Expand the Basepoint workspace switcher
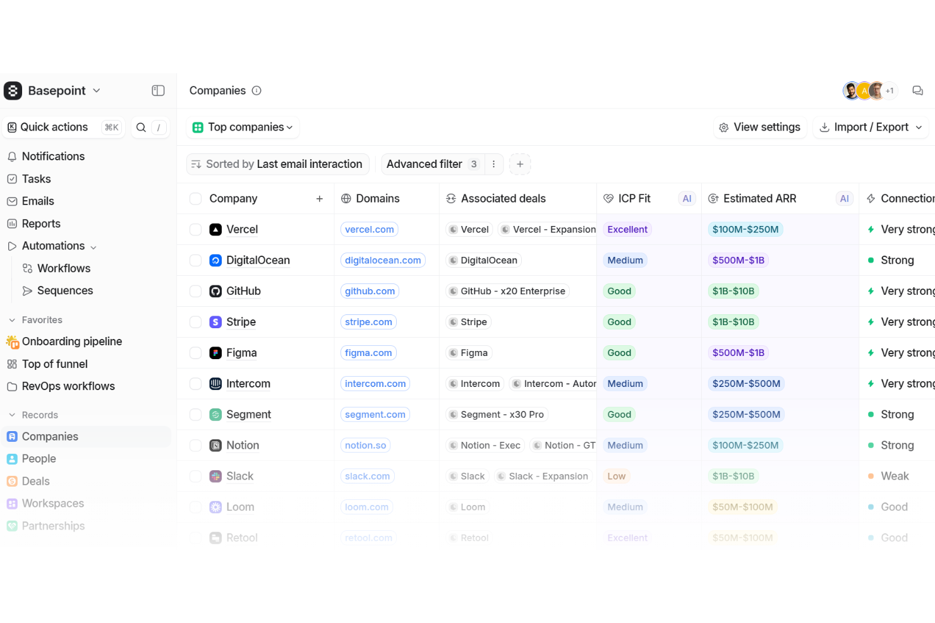935x623 pixels. (96, 90)
